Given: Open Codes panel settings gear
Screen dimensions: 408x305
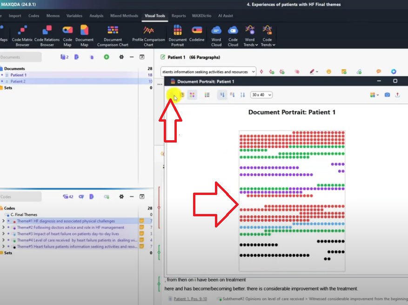Looking at the screenshot, I should click(x=121, y=197).
